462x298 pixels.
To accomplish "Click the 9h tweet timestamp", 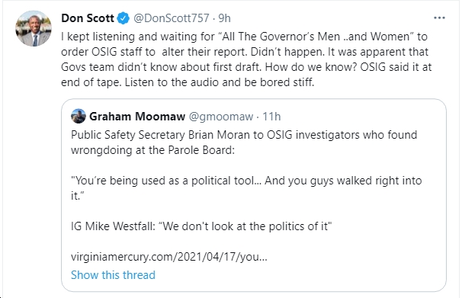I will [x=224, y=18].
